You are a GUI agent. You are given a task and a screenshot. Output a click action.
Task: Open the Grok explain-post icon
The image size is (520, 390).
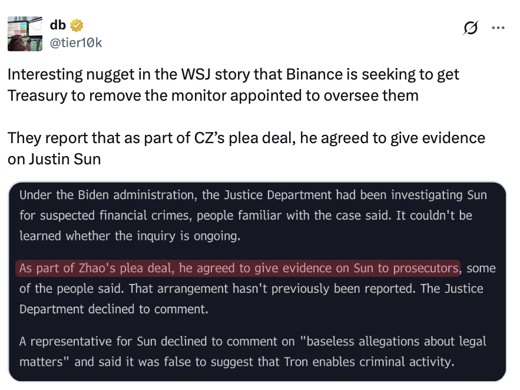[x=471, y=28]
